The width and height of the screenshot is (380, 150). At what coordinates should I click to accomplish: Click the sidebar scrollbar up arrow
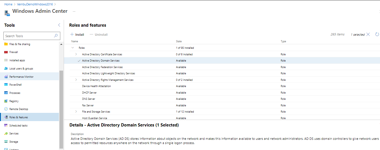coord(61,44)
